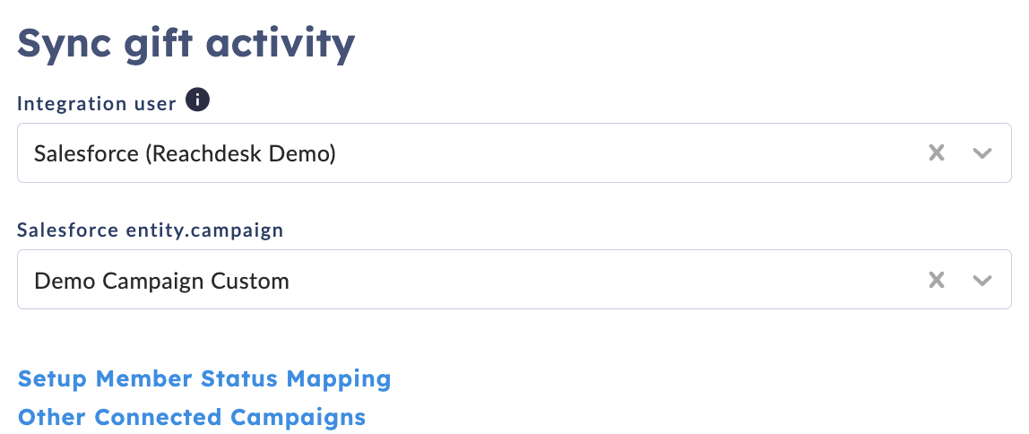View tooltip from the dark circular i icon
The height and width of the screenshot is (434, 1029).
tap(197, 100)
